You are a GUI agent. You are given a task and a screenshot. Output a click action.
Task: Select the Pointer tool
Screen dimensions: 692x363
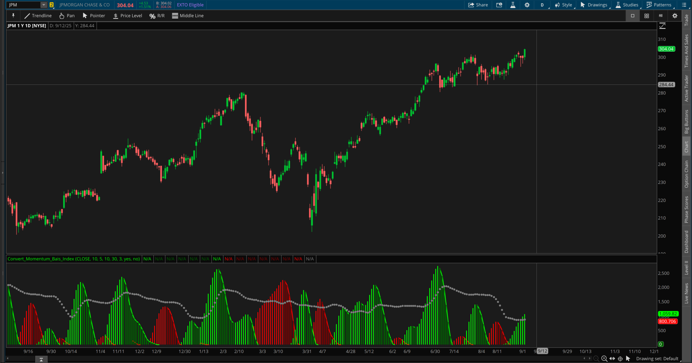point(93,16)
